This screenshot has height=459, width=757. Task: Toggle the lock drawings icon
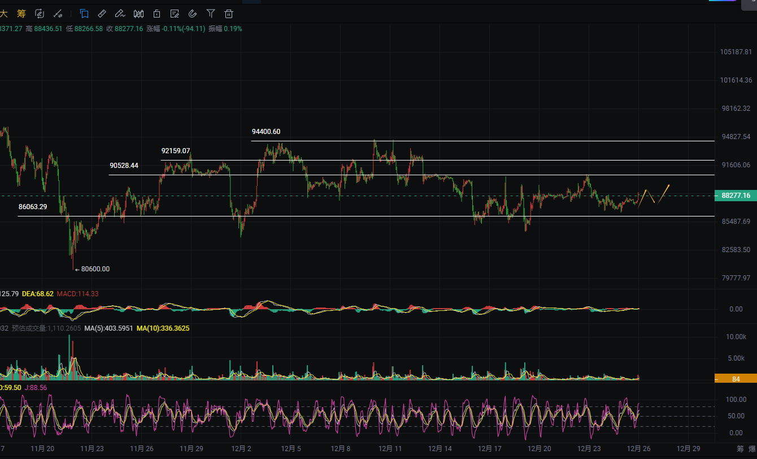[x=156, y=14]
